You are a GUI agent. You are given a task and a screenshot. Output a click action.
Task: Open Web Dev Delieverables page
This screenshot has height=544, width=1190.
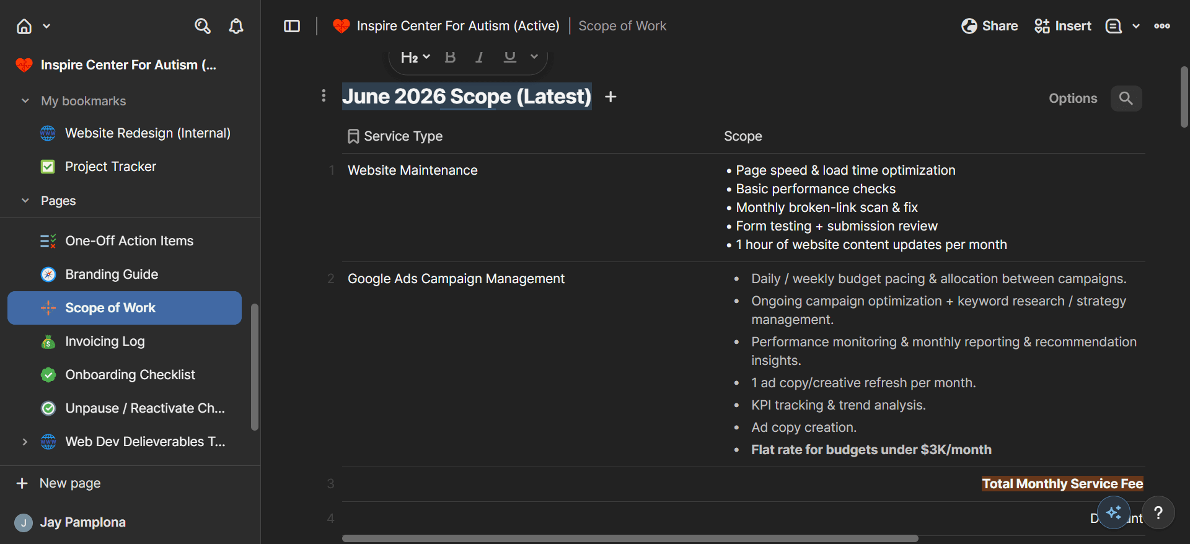145,442
